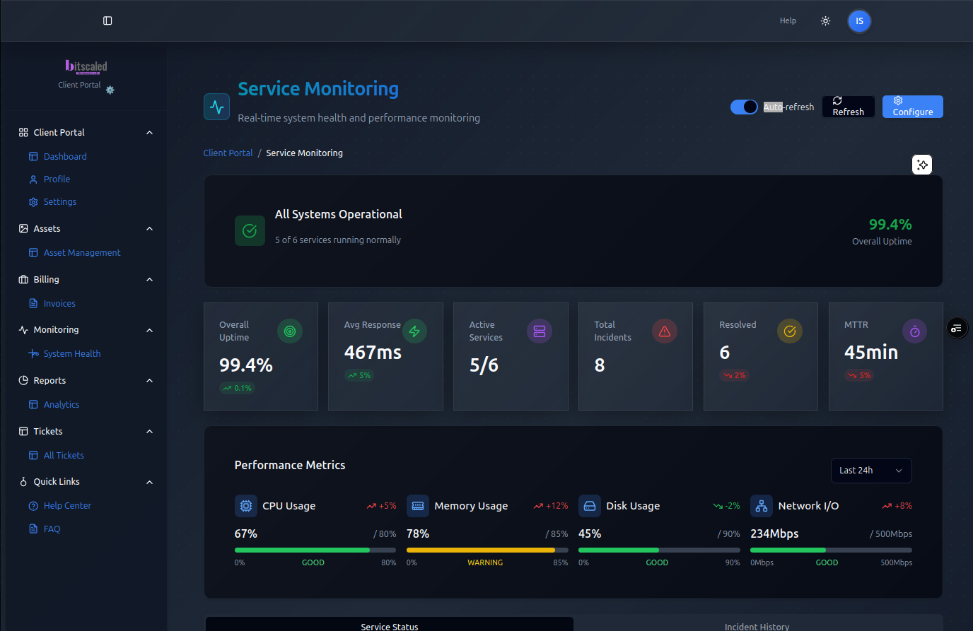Open the floating side panel settings icon
Screen dimensions: 973x631
[x=957, y=328]
